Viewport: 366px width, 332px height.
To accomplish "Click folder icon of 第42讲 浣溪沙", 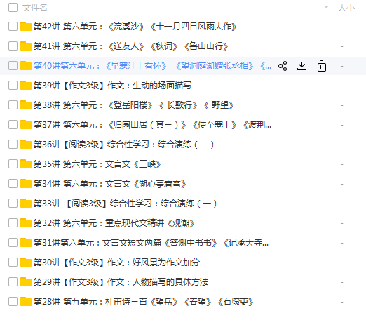I will 26,27.
